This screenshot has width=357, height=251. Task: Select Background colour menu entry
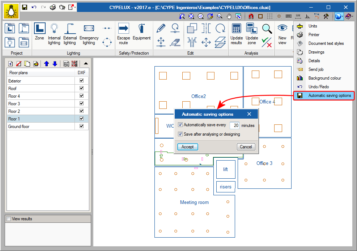click(x=324, y=78)
